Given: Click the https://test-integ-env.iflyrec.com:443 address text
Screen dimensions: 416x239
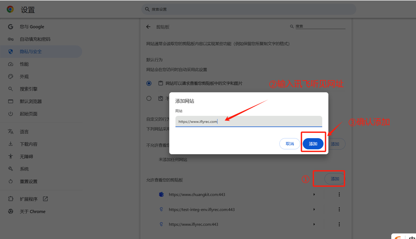Looking at the screenshot, I should (202, 210).
